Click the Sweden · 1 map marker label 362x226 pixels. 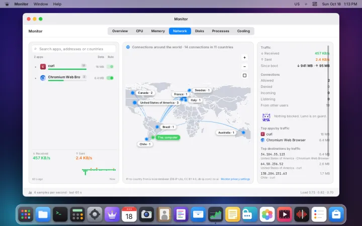tap(202, 90)
